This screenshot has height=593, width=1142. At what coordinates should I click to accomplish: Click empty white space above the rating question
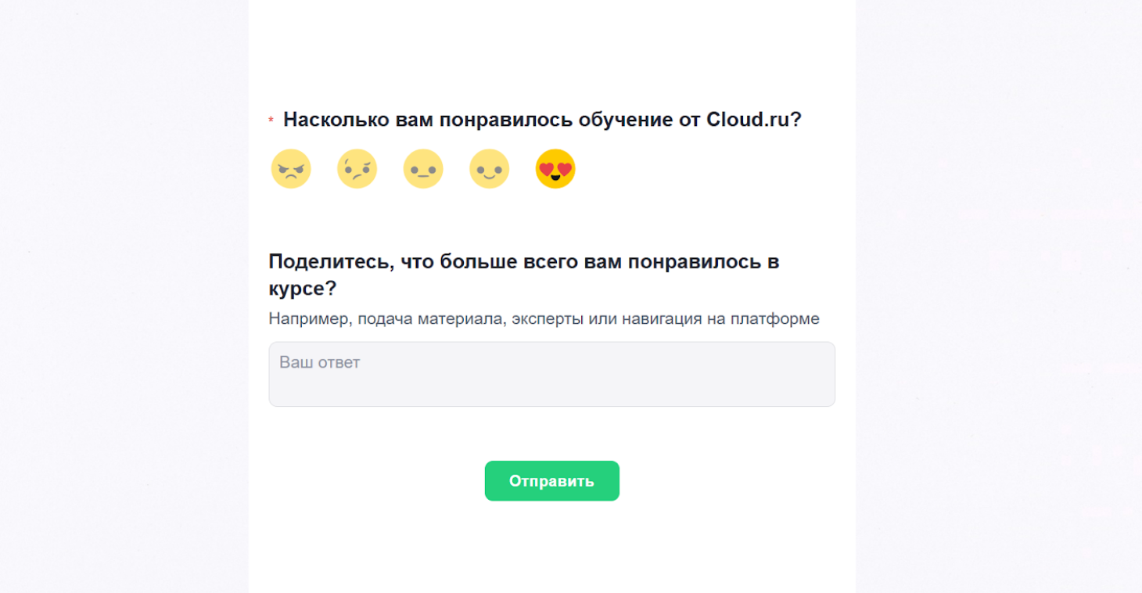[551, 47]
